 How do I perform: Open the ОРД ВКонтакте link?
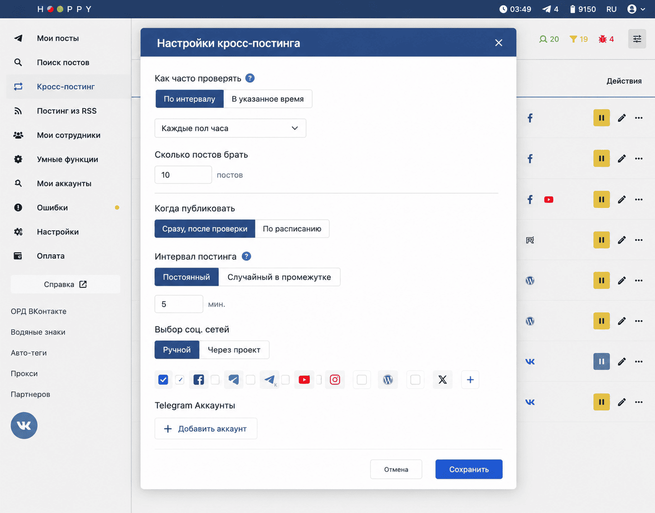click(38, 311)
